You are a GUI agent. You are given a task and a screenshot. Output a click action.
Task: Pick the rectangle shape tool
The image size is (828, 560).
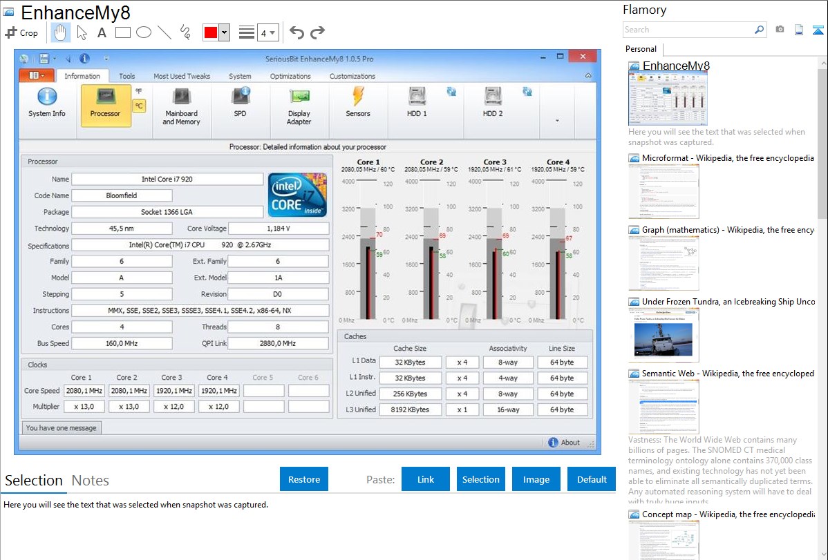(123, 32)
